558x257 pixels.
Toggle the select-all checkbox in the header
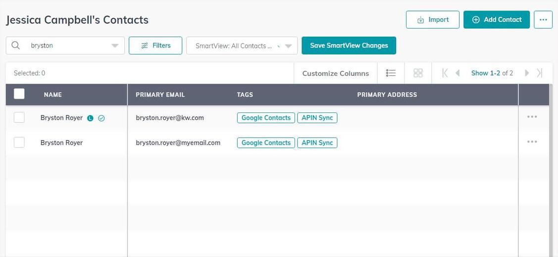[x=19, y=94]
